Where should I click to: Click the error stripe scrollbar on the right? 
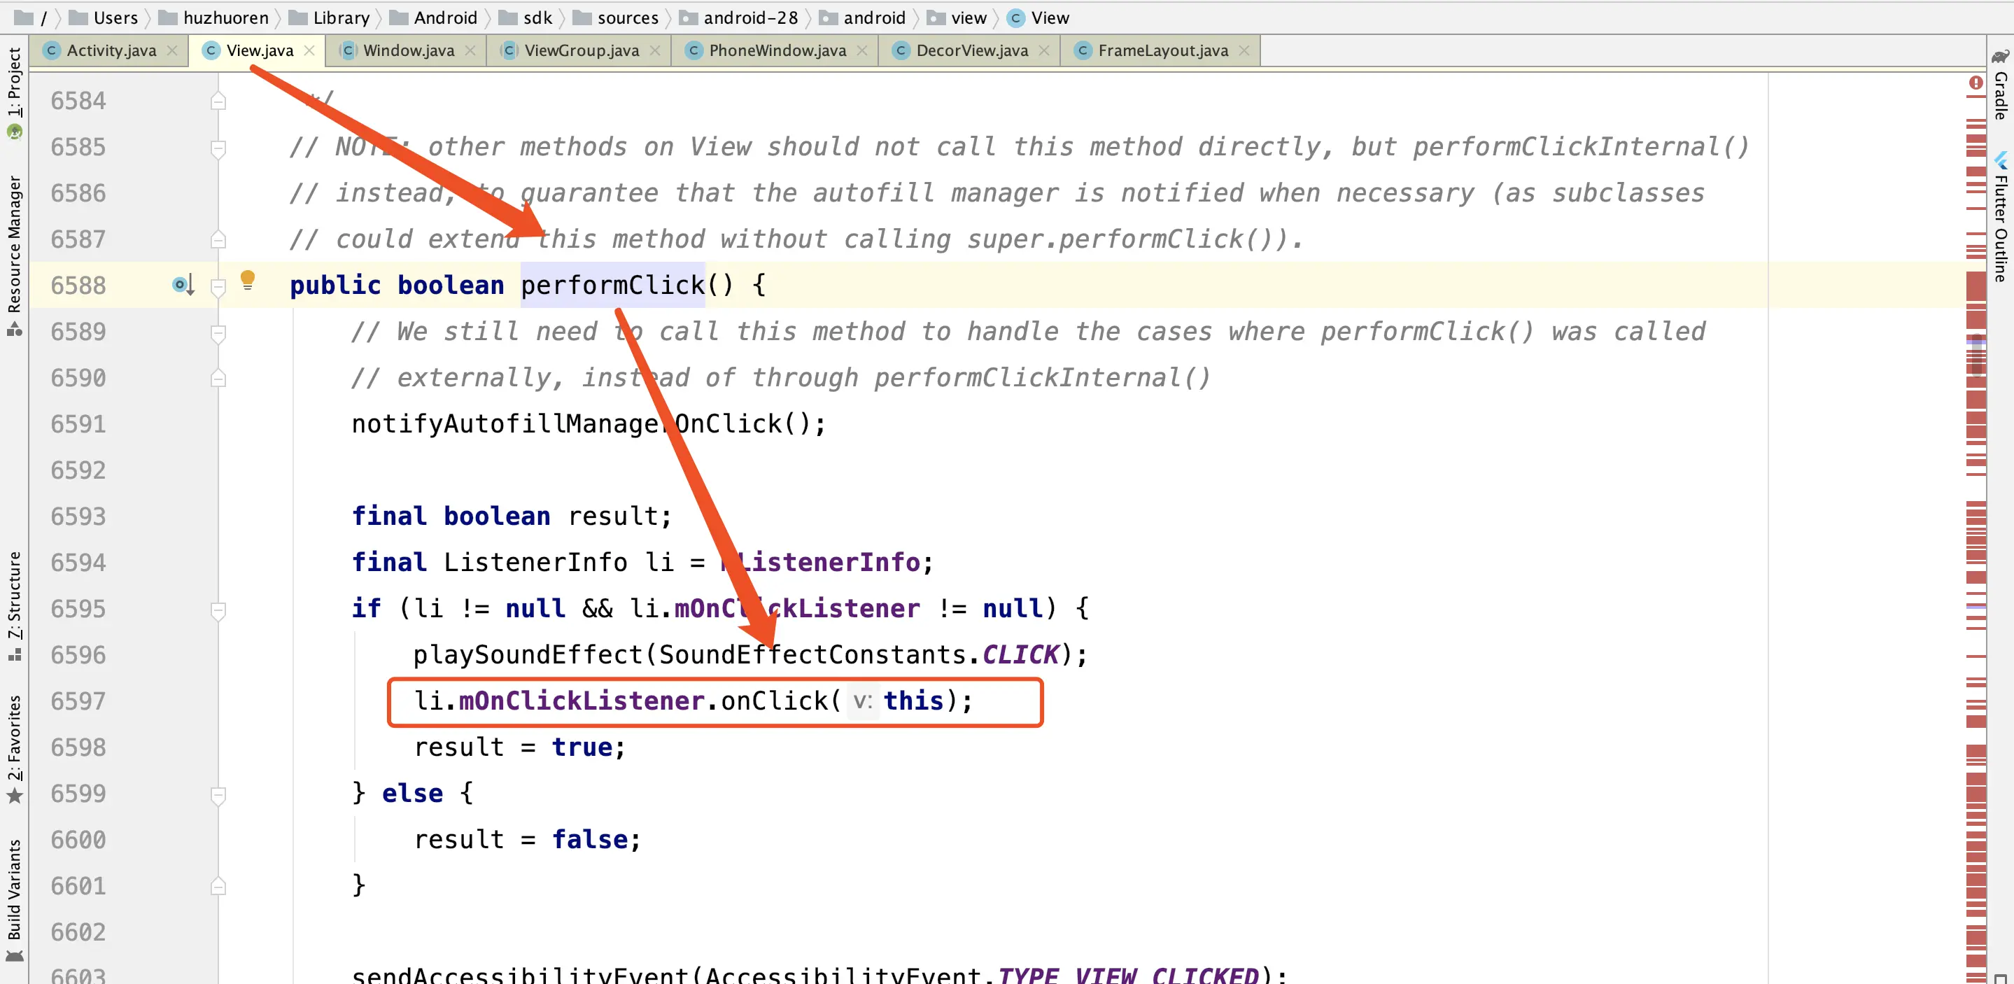1976,547
